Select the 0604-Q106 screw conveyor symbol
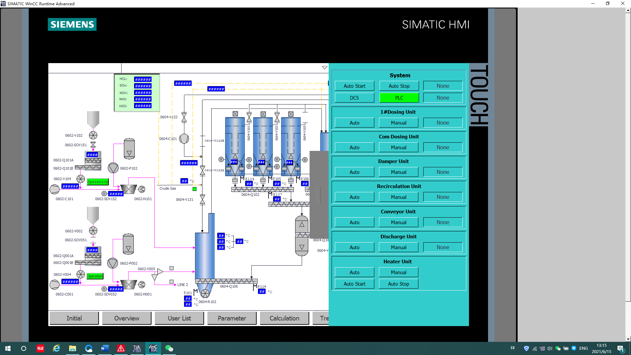The width and height of the screenshot is (631, 355). tap(226, 281)
